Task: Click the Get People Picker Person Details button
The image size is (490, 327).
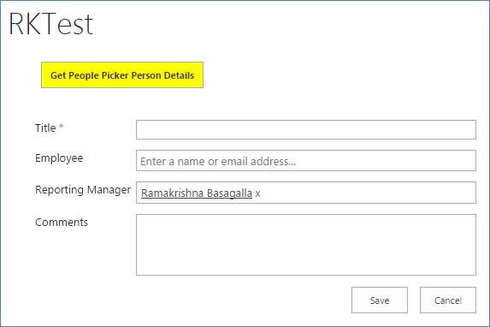Action: point(122,74)
